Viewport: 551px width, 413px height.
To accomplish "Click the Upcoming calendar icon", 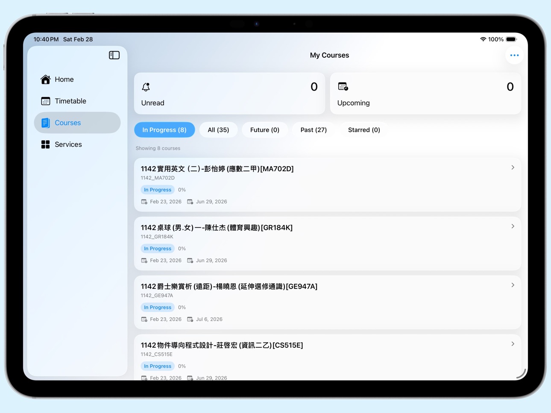I will pos(343,86).
